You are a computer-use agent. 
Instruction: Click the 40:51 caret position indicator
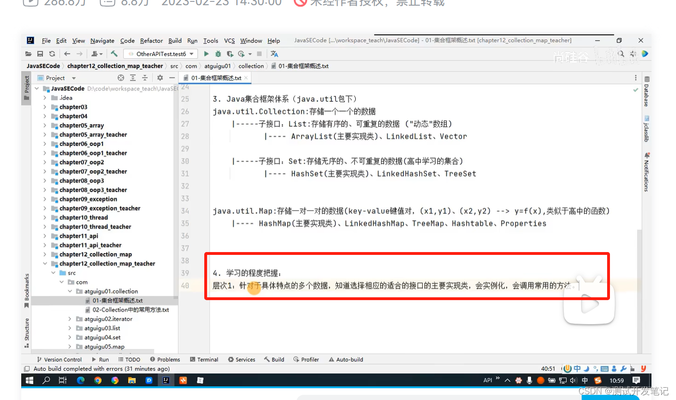coord(548,368)
